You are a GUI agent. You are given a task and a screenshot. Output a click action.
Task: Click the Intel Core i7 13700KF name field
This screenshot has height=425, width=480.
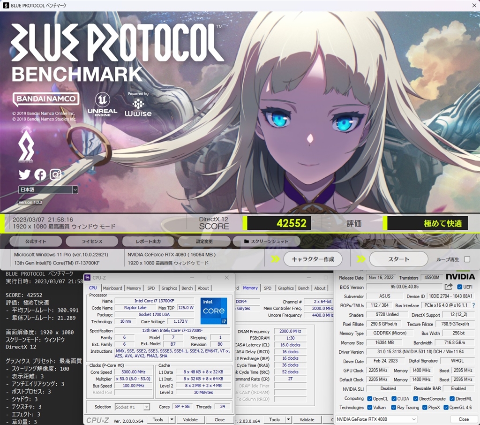pyautogui.click(x=154, y=301)
